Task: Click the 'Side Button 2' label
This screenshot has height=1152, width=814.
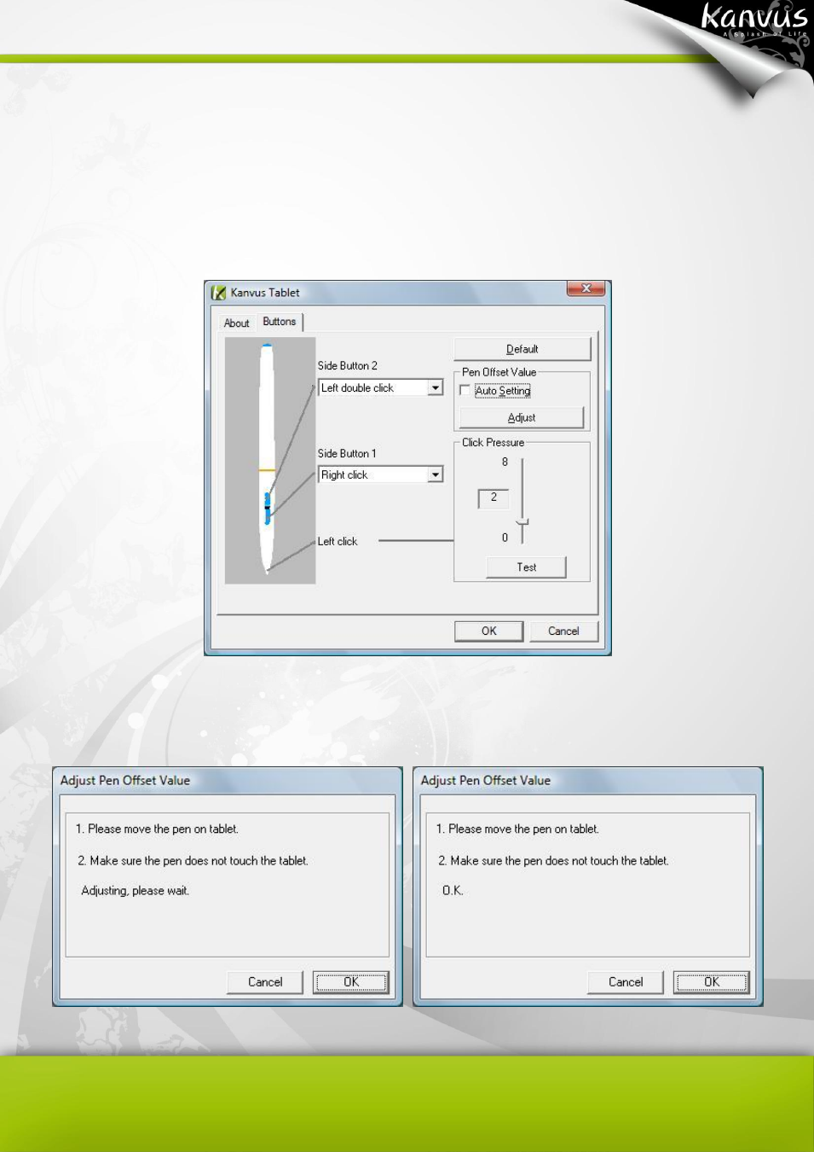Action: (x=348, y=365)
